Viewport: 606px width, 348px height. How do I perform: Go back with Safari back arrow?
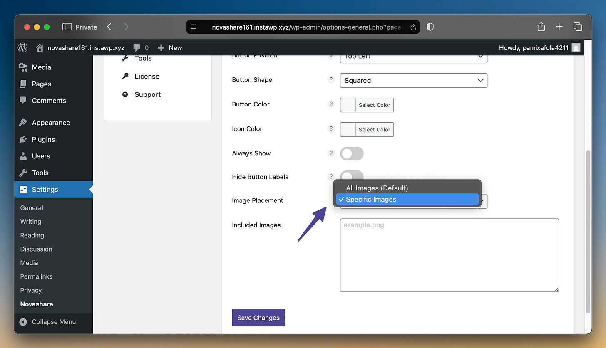[109, 27]
